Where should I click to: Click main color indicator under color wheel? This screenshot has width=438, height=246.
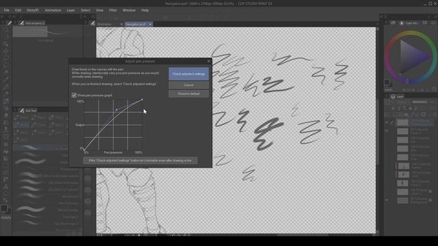pos(387,82)
